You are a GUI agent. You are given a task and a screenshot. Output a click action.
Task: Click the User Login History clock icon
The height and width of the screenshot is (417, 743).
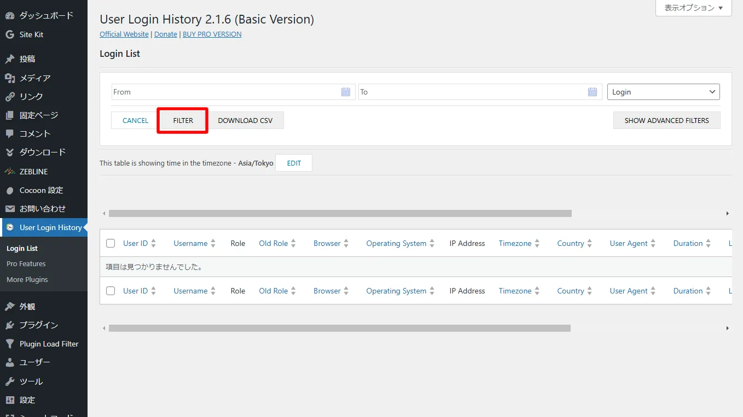tap(9, 227)
